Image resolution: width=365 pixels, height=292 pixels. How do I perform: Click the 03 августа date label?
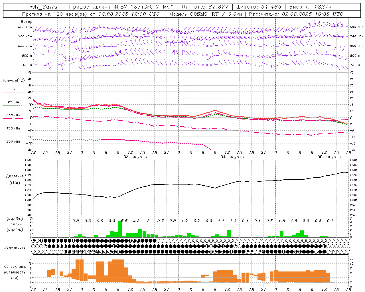point(135,157)
